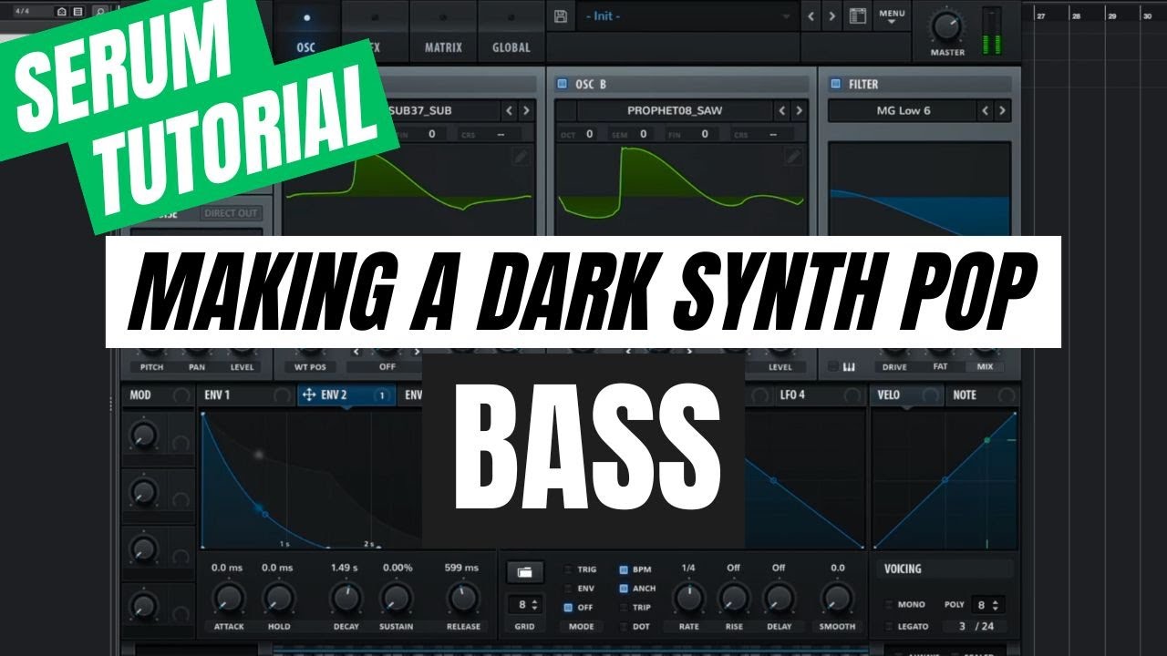The width and height of the screenshot is (1167, 656).
Task: Select previous wavetable for PROPHET08_SAW
Action: (x=781, y=110)
